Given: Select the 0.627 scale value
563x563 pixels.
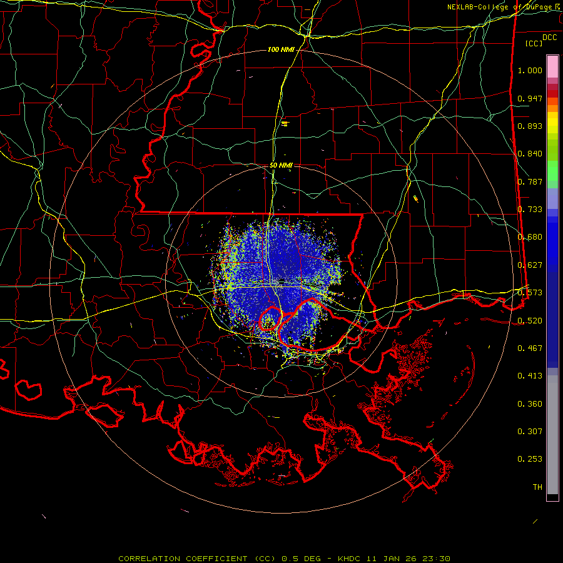Looking at the screenshot, I should (530, 265).
